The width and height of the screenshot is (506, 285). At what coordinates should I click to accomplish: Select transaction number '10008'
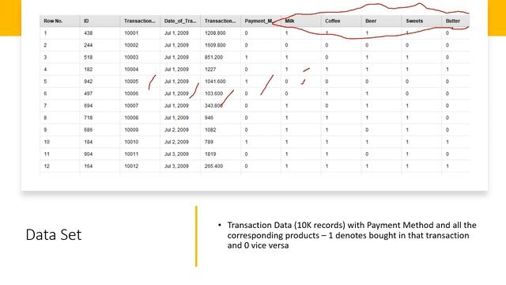click(x=131, y=118)
